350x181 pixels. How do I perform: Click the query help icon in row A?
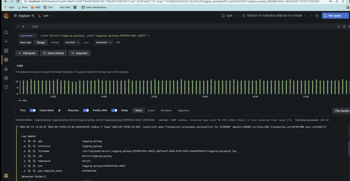[x=339, y=26]
